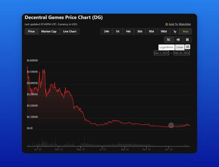
Task: Open the chart hamburger menu
Action: (x=188, y=47)
